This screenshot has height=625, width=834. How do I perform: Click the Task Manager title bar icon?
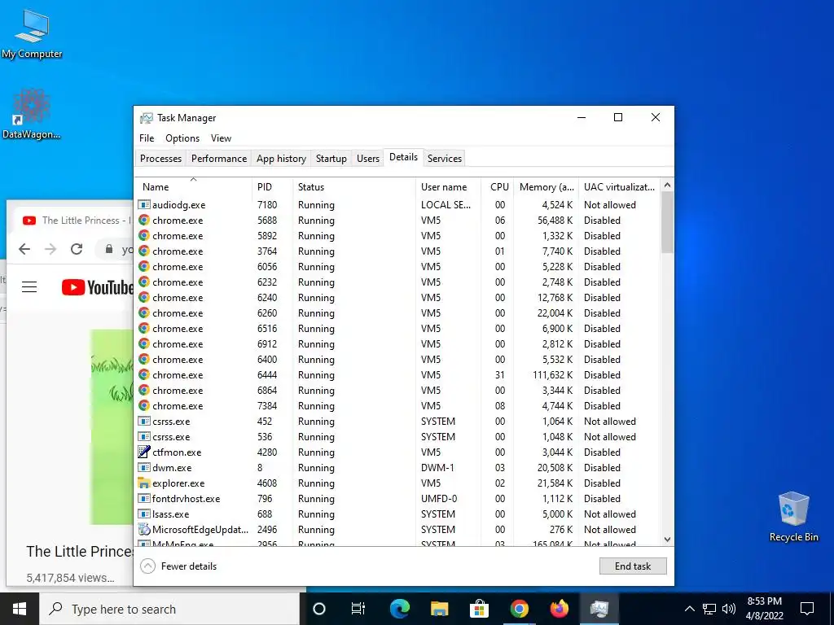(147, 118)
